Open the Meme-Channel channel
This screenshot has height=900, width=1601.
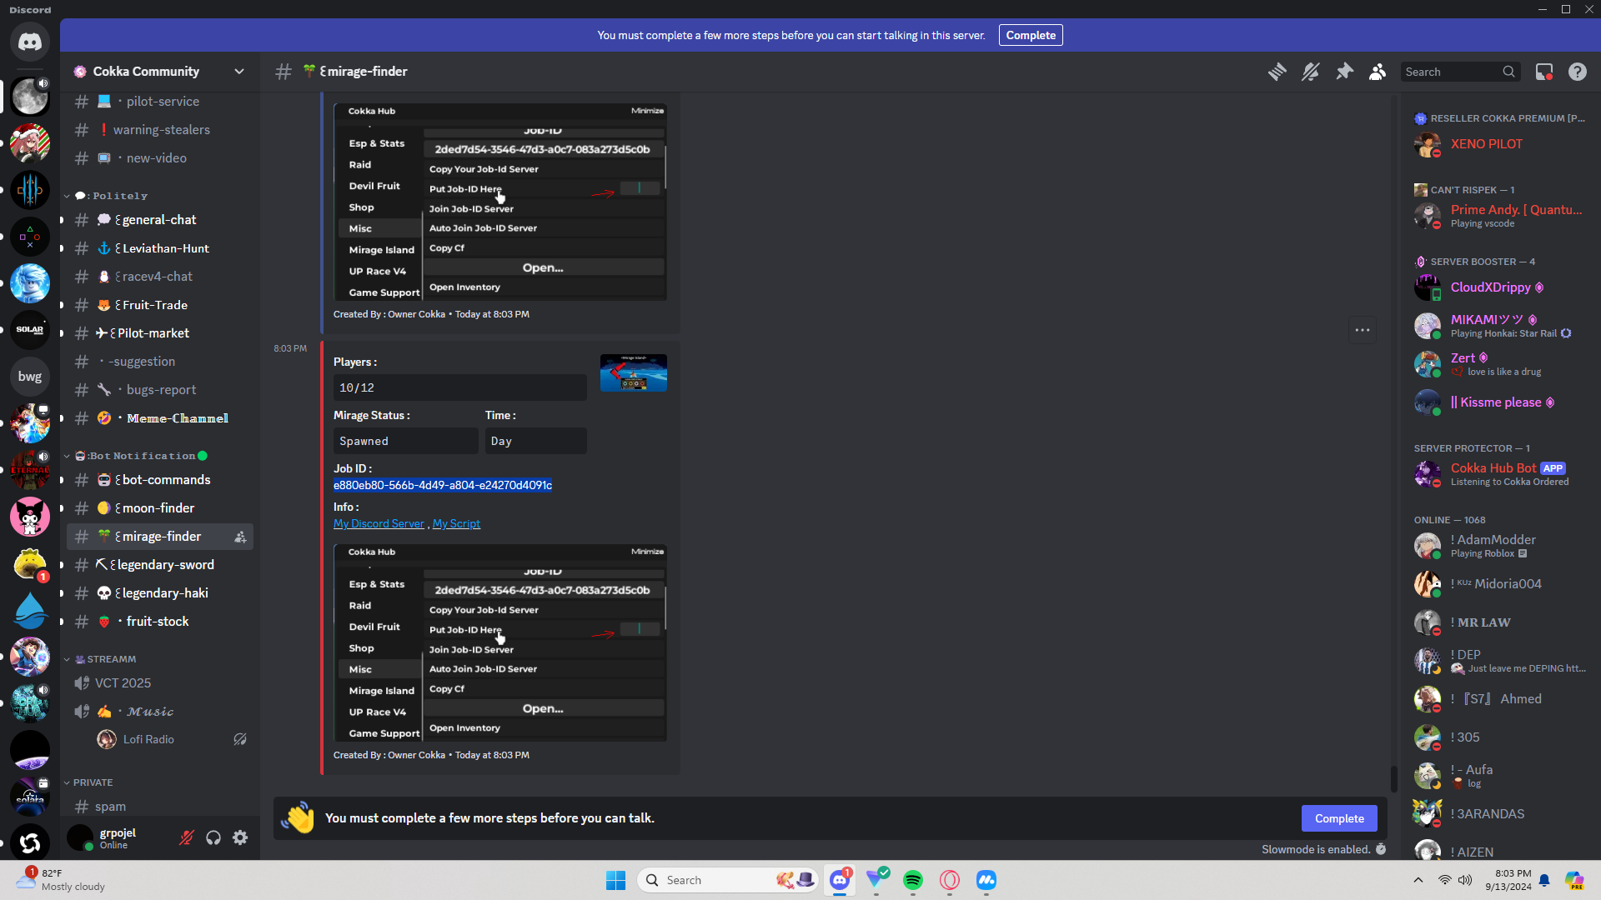pyautogui.click(x=160, y=418)
